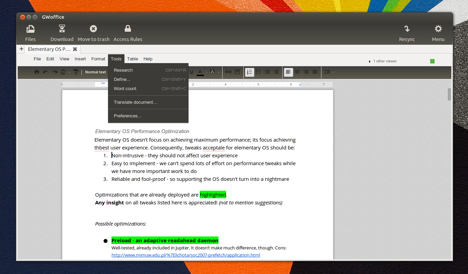
Task: Click the bold 'Any insight' text
Action: (x=109, y=203)
